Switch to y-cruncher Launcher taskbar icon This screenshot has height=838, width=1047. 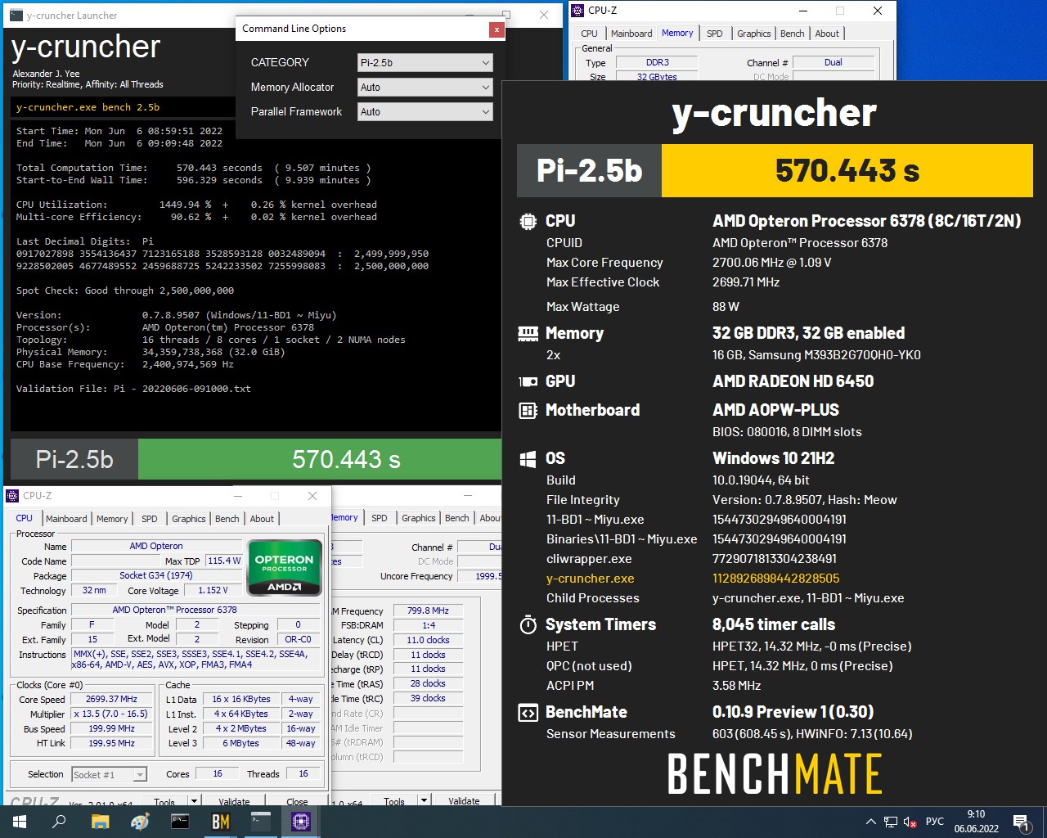(260, 822)
